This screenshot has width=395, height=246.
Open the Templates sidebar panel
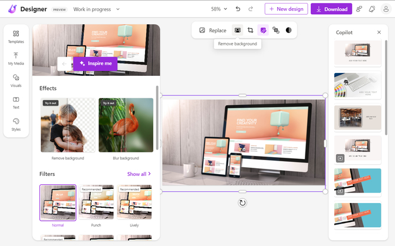16,36
